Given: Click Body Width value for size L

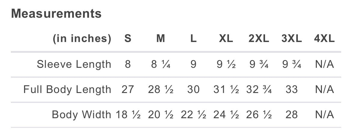Looking at the screenshot, I should pos(193,115).
